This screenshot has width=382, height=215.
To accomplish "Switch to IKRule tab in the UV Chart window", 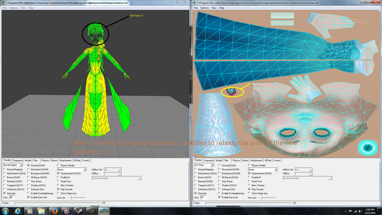I will click(268, 161).
